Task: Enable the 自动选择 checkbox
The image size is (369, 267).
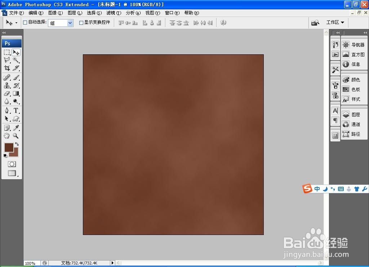Action: pos(25,23)
